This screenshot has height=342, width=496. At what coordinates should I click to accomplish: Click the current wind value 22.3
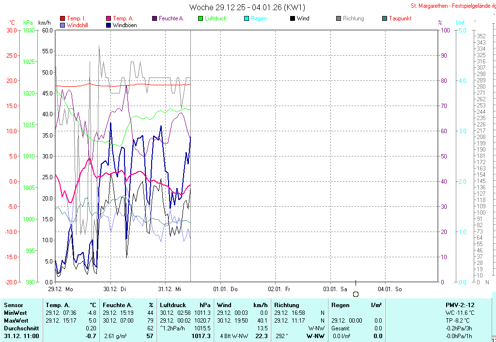(x=261, y=336)
